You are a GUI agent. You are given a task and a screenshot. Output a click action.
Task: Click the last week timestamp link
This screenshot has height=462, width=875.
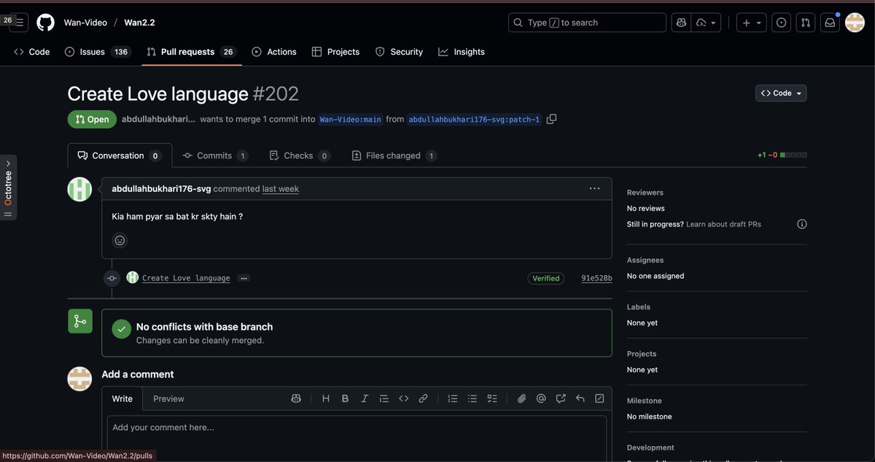point(281,188)
